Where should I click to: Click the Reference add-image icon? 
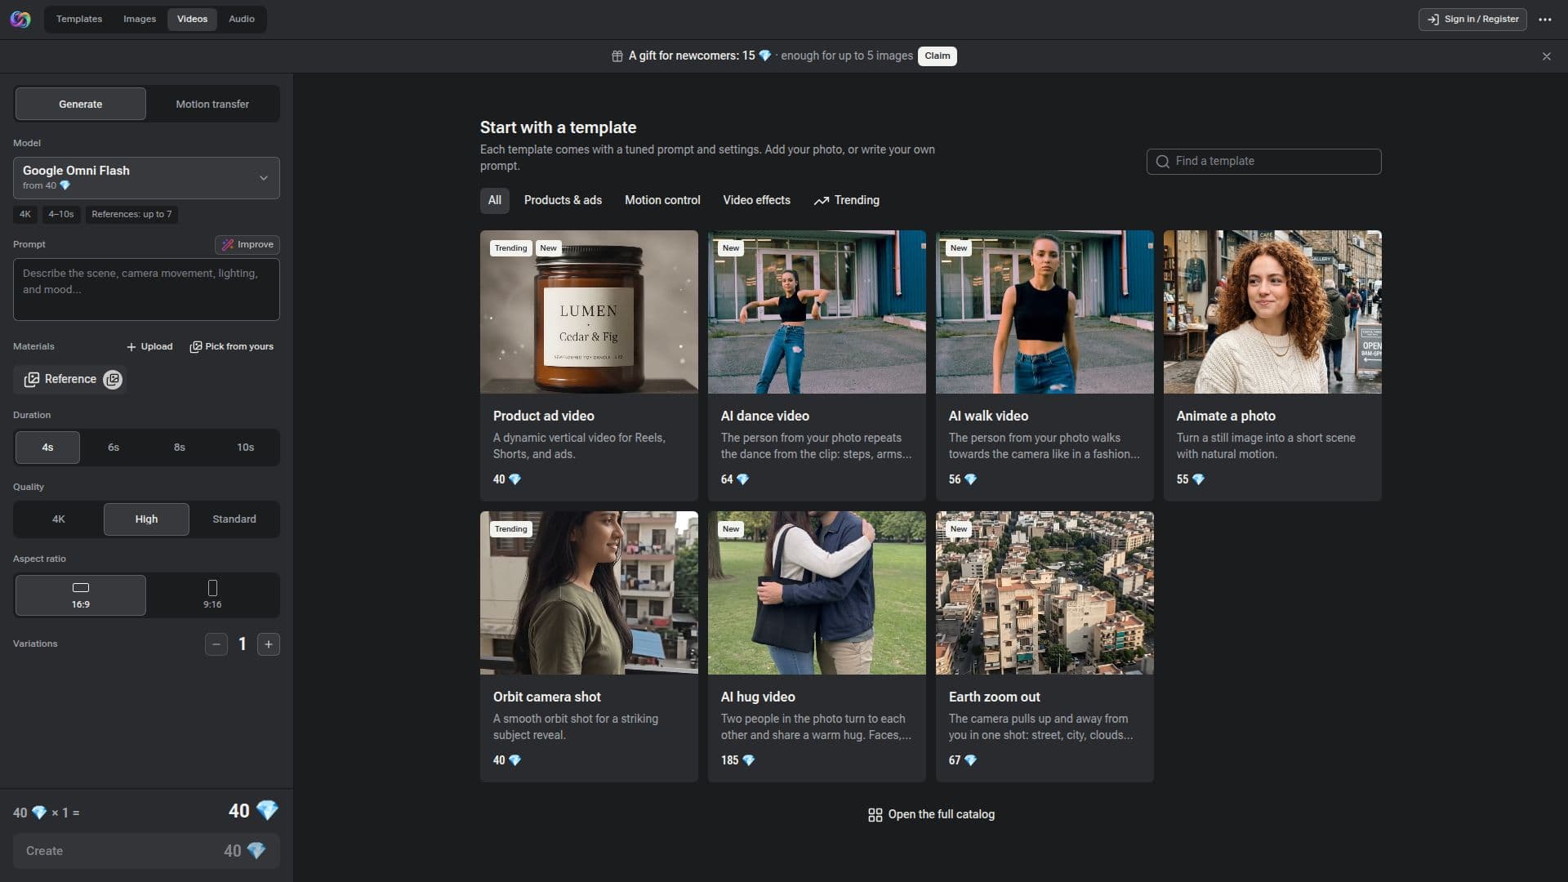(113, 380)
